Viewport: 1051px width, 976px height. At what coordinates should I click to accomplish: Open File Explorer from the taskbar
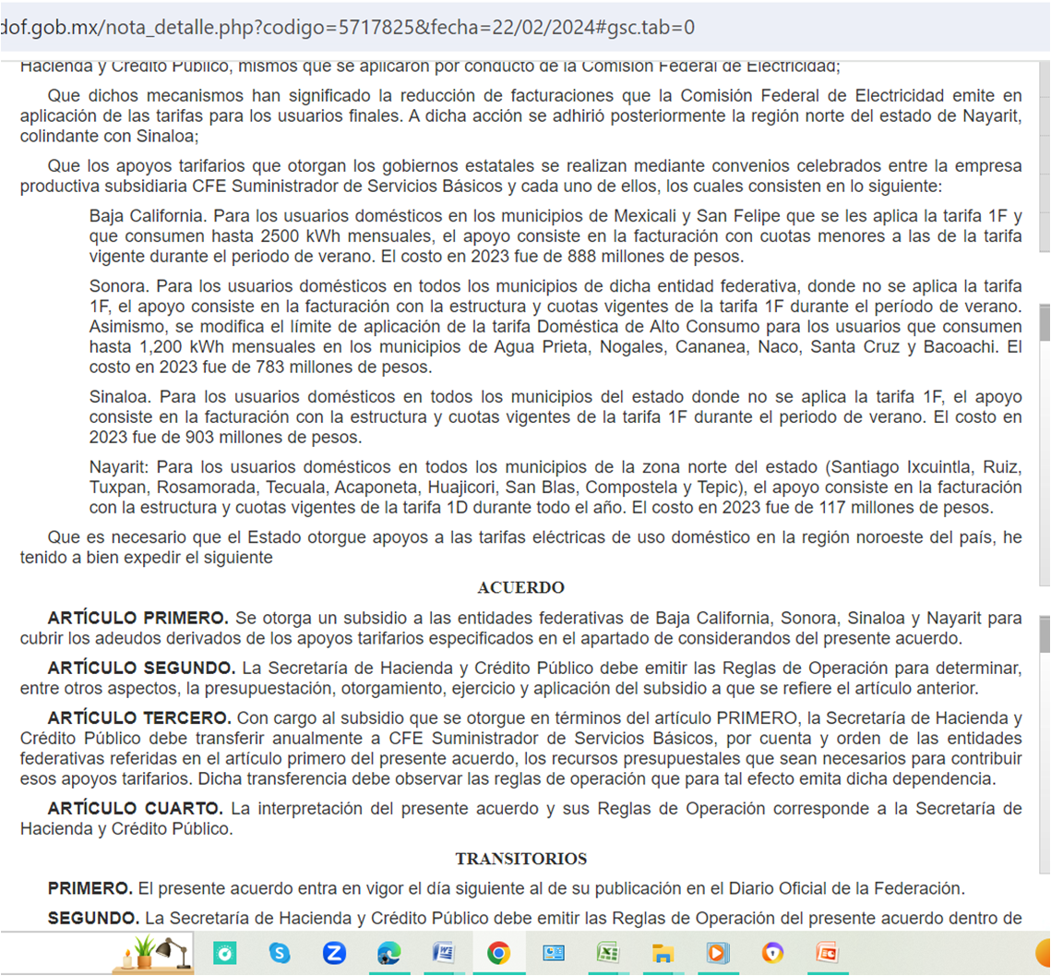click(663, 953)
